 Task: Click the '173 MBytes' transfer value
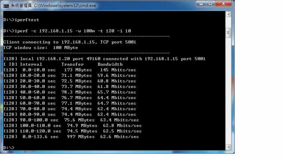(78, 70)
